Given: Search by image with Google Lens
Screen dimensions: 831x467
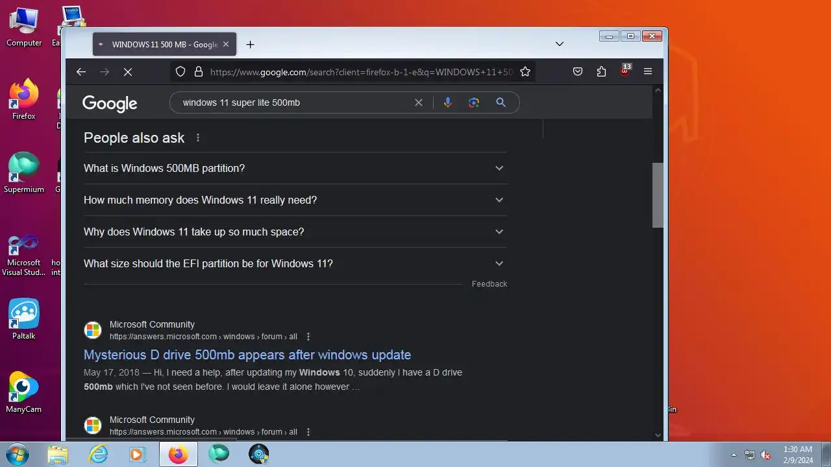Looking at the screenshot, I should click(474, 102).
